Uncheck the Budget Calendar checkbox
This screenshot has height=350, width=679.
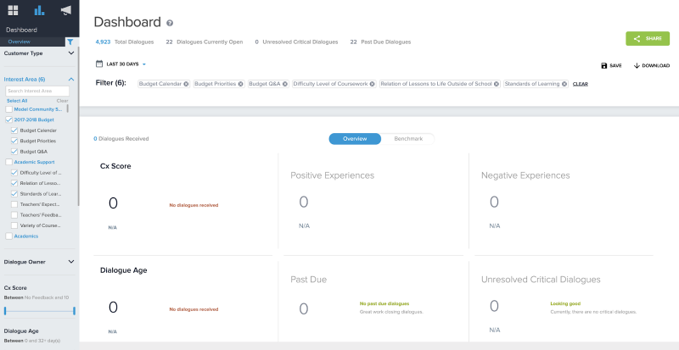[14, 131]
